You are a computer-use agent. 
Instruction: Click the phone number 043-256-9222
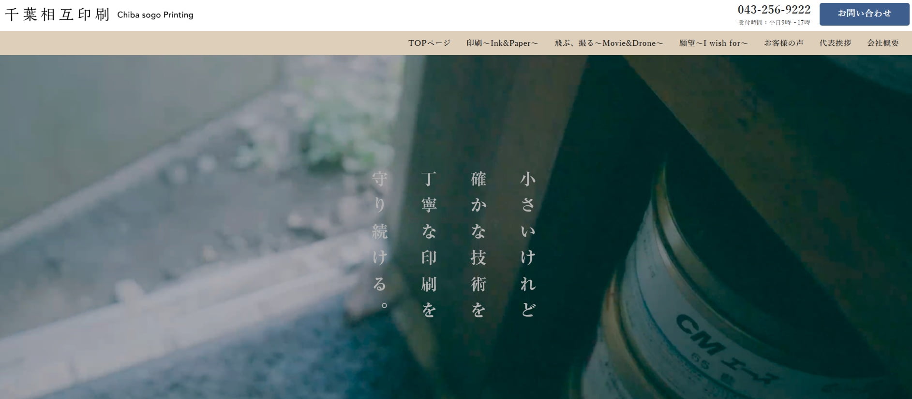coord(774,10)
